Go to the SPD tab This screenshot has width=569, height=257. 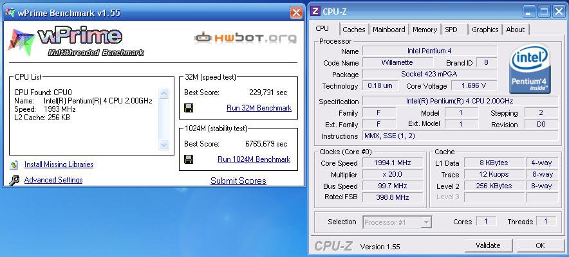[451, 30]
